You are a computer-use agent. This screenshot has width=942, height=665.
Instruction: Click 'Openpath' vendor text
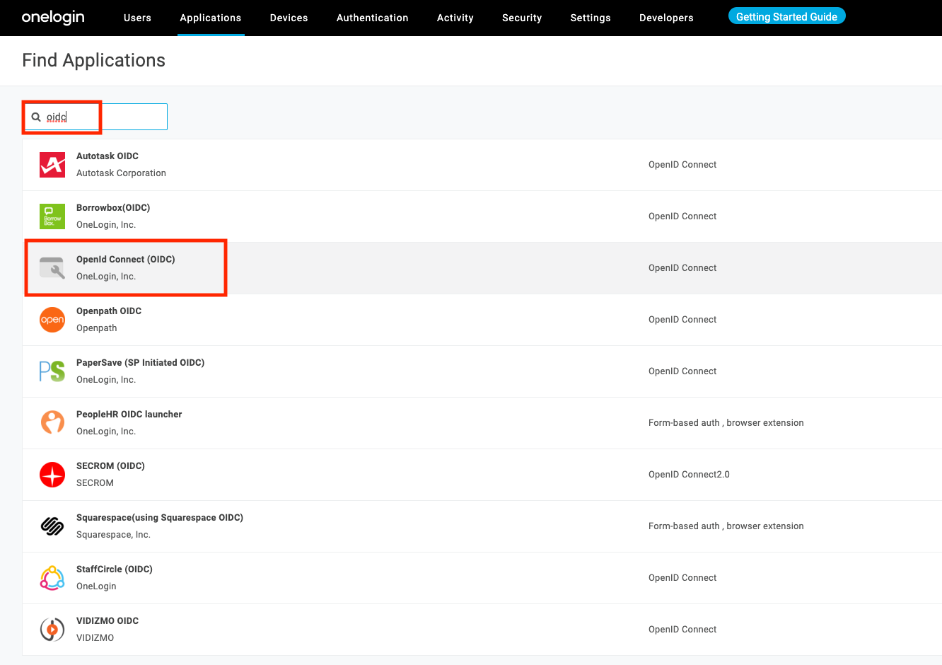[x=97, y=328]
